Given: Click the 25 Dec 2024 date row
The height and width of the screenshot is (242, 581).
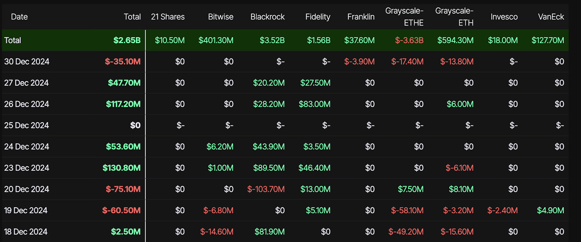Looking at the screenshot, I should click(285, 125).
